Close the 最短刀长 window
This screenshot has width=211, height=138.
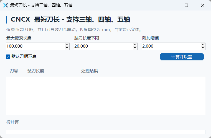point(202,5)
